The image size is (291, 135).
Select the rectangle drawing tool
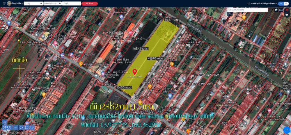(x=26, y=127)
